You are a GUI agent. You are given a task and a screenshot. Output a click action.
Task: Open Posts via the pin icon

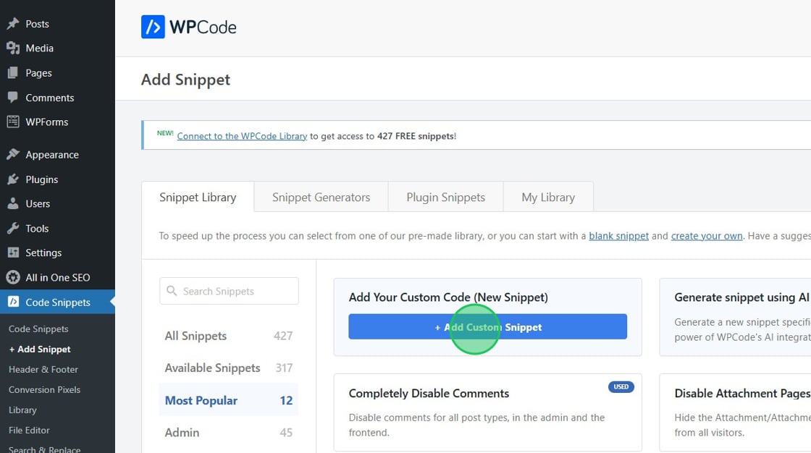coord(13,24)
